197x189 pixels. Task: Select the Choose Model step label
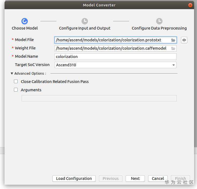click(x=25, y=28)
